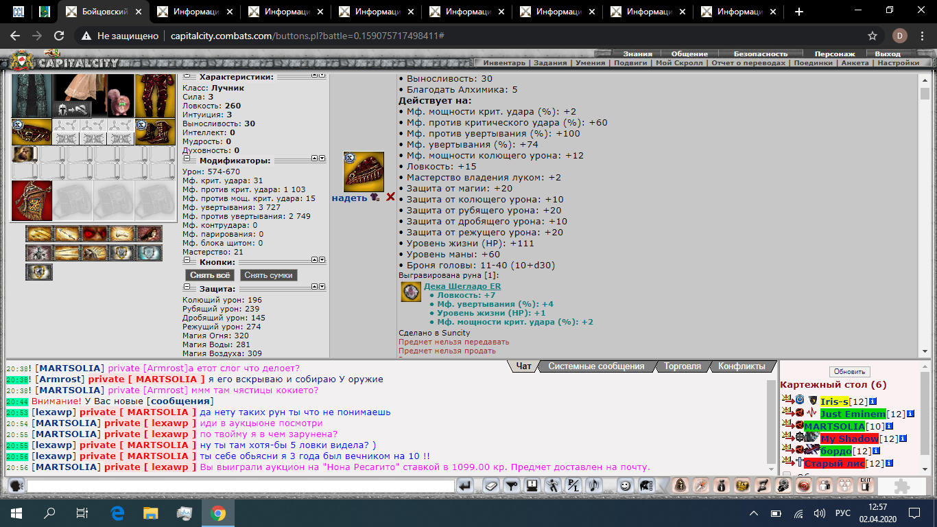Open the red ornate bag slot
The height and width of the screenshot is (527, 937).
(32, 200)
